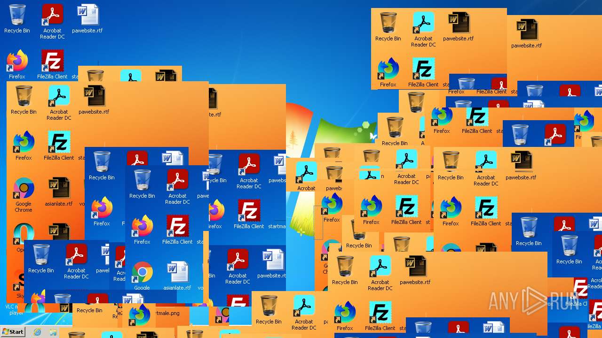Select the pawebsite.rtf in the bottom-right orange tile
Viewport: 602px width, 338px height.
(x=415, y=270)
